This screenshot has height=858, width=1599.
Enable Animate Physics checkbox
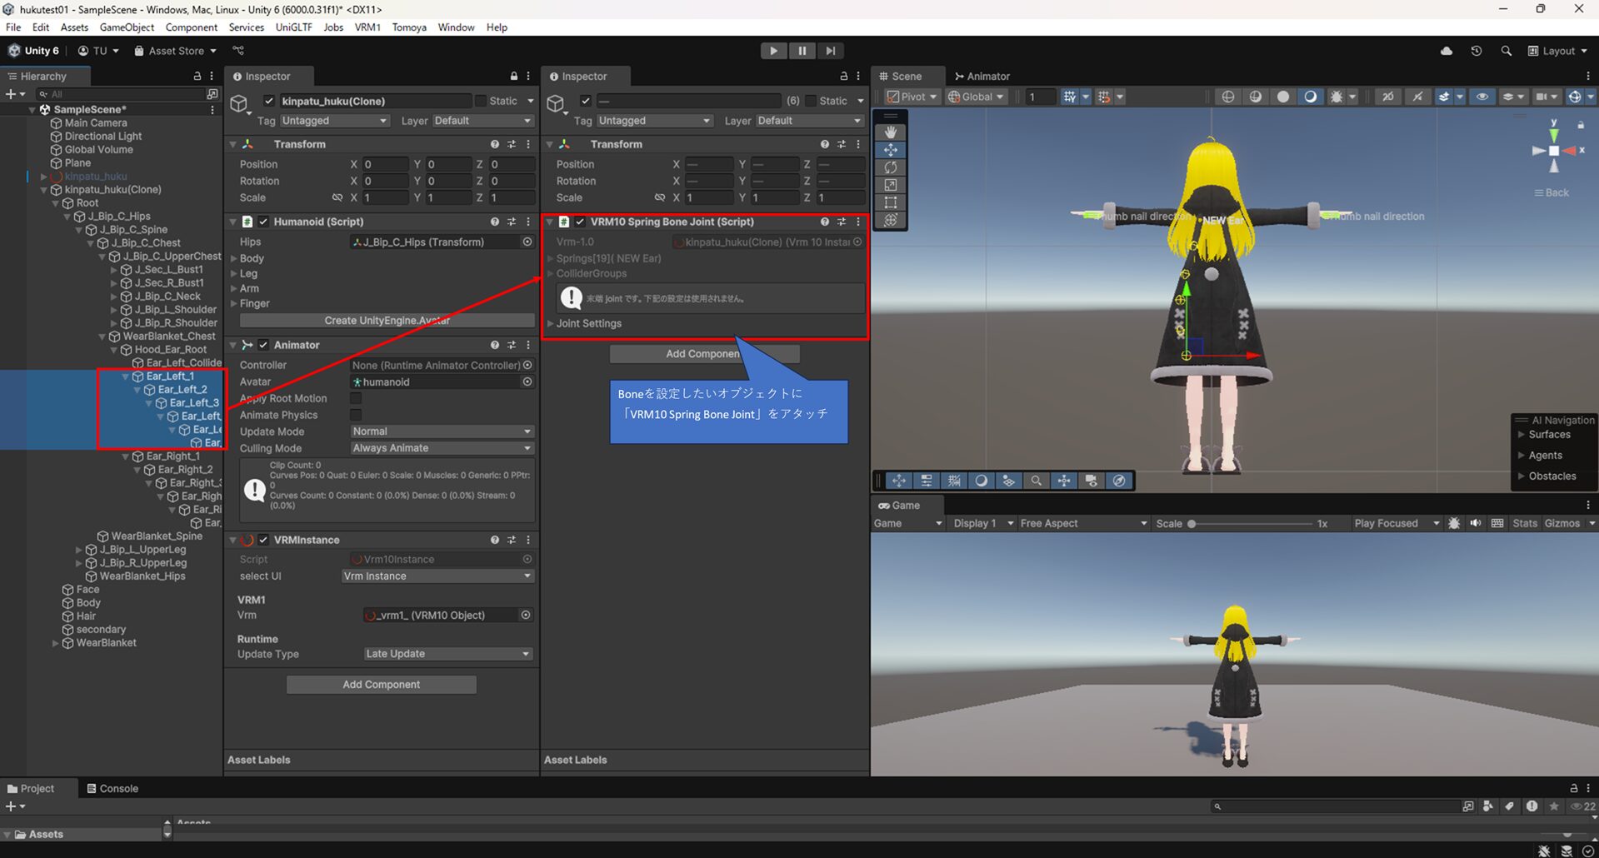(356, 415)
